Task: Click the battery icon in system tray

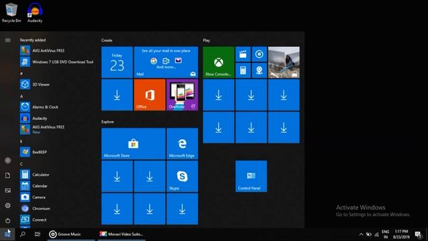Action: point(368,234)
